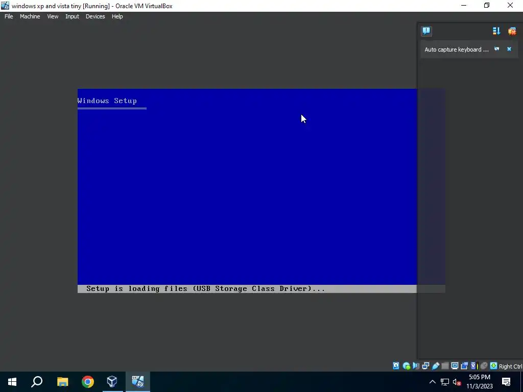Open the Windows Action Center
Image resolution: width=523 pixels, height=392 pixels.
(506, 382)
